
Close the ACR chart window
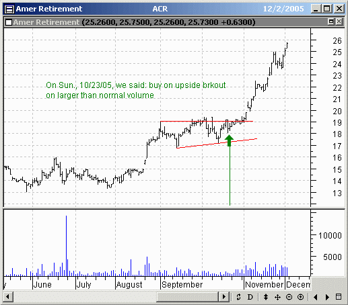pyautogui.click(x=339, y=9)
